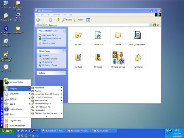Open the Tools menu
This screenshot has height=138, width=184.
coord(64,15)
